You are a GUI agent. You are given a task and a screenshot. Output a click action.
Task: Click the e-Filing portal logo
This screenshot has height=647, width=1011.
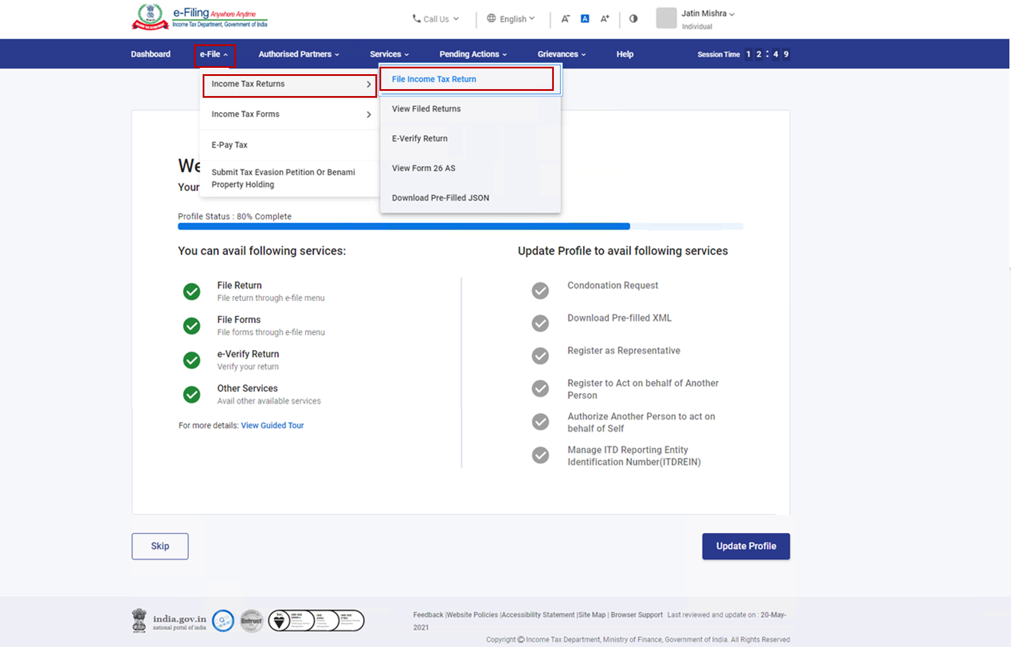(x=200, y=17)
